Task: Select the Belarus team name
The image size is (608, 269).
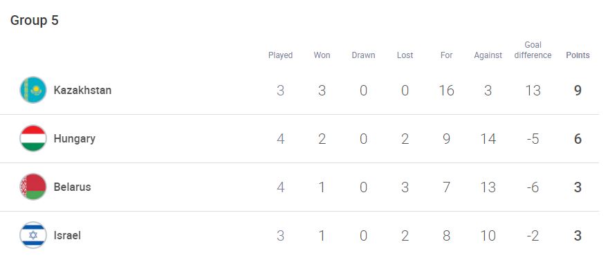Action: [72, 187]
